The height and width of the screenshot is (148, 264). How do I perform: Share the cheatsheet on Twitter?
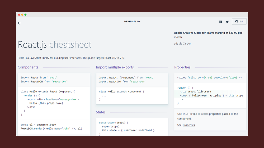coord(227,22)
